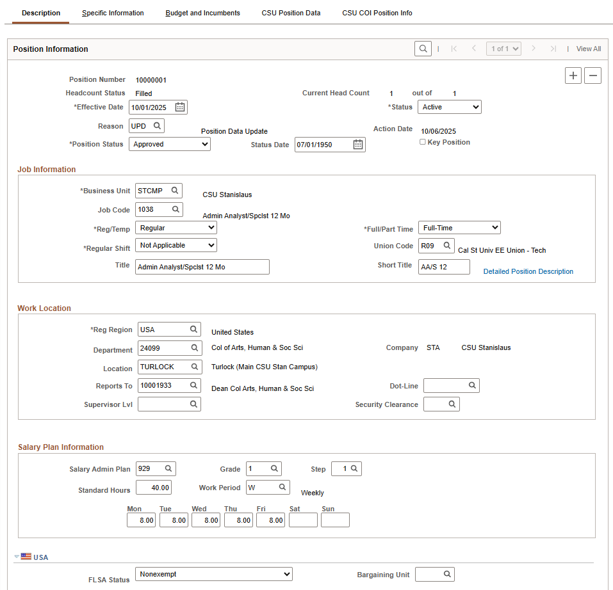Click the Union Code lookup icon
The image size is (613, 590).
click(447, 246)
